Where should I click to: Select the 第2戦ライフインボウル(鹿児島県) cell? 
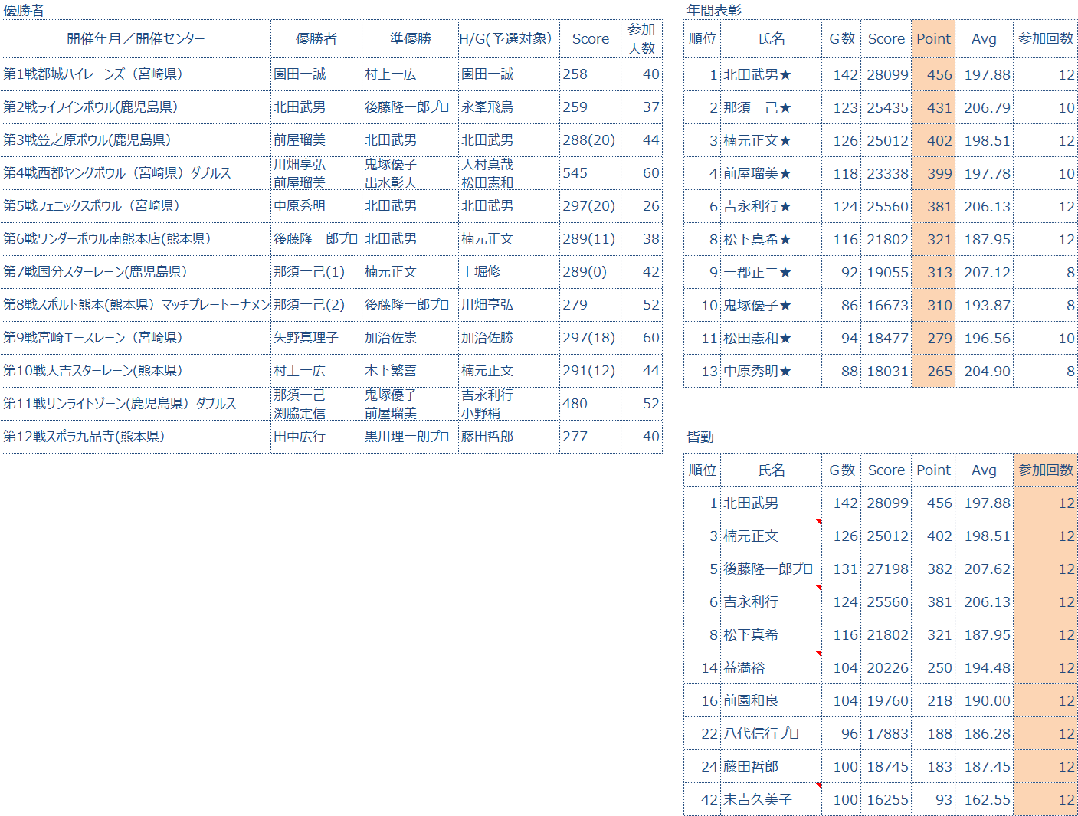[x=136, y=107]
